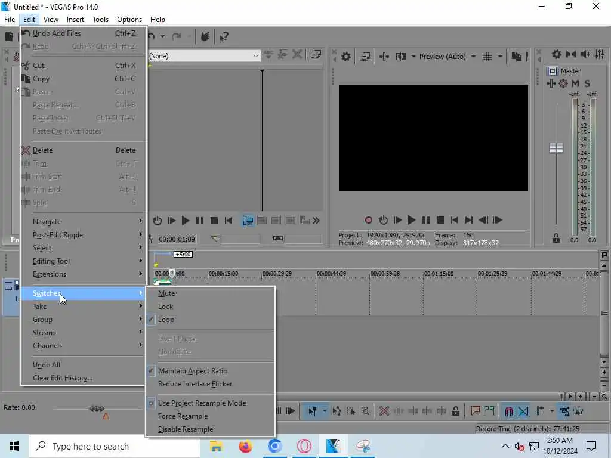Viewport: 611px width, 458px height.
Task: Open File Explorer from taskbar
Action: click(x=216, y=446)
